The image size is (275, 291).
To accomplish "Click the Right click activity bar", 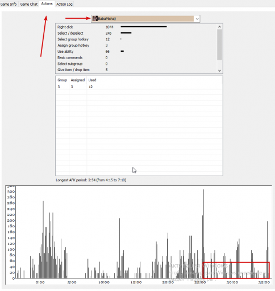I will click(144, 27).
